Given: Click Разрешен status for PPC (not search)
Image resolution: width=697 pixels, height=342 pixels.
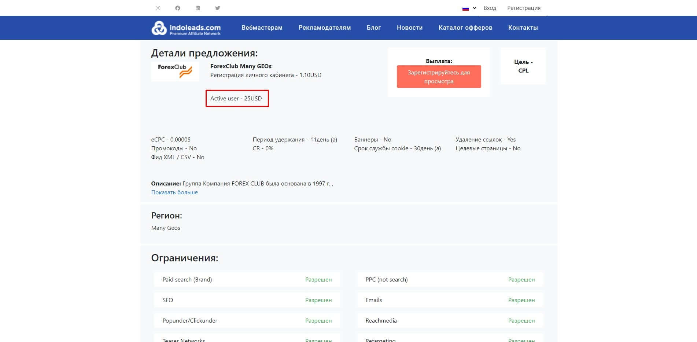Looking at the screenshot, I should 521,280.
